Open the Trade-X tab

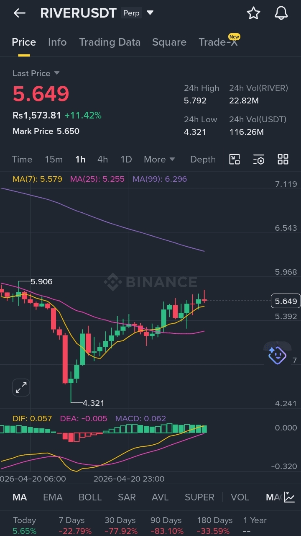pos(218,42)
